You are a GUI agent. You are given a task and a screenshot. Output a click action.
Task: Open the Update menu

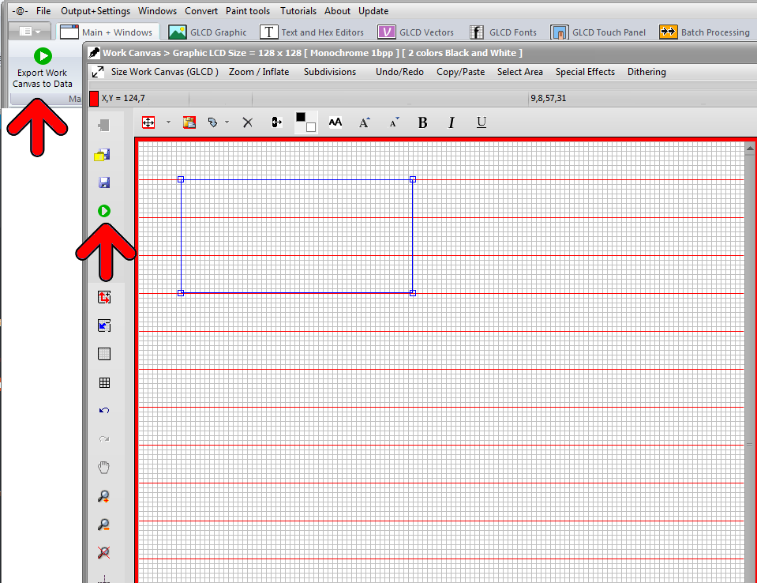pos(373,10)
